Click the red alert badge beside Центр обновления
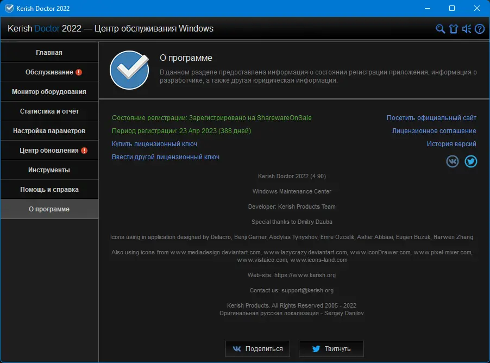 [84, 151]
